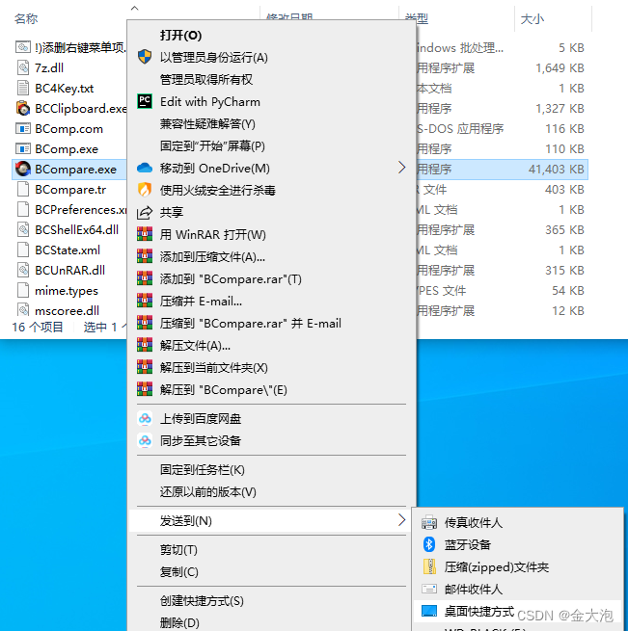Click the share arrow icon
The image size is (628, 631).
(x=145, y=212)
